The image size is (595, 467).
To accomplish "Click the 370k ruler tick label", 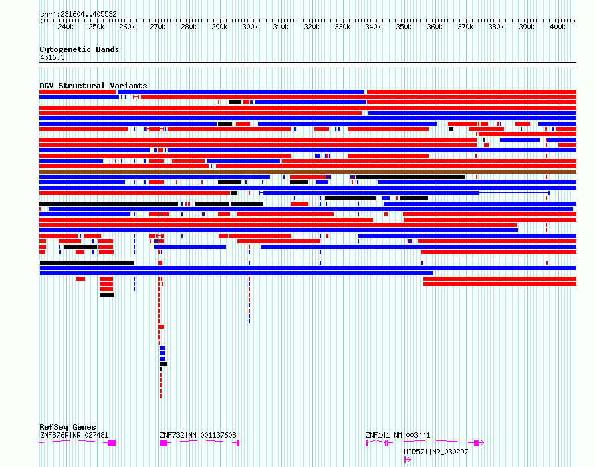I will point(465,27).
